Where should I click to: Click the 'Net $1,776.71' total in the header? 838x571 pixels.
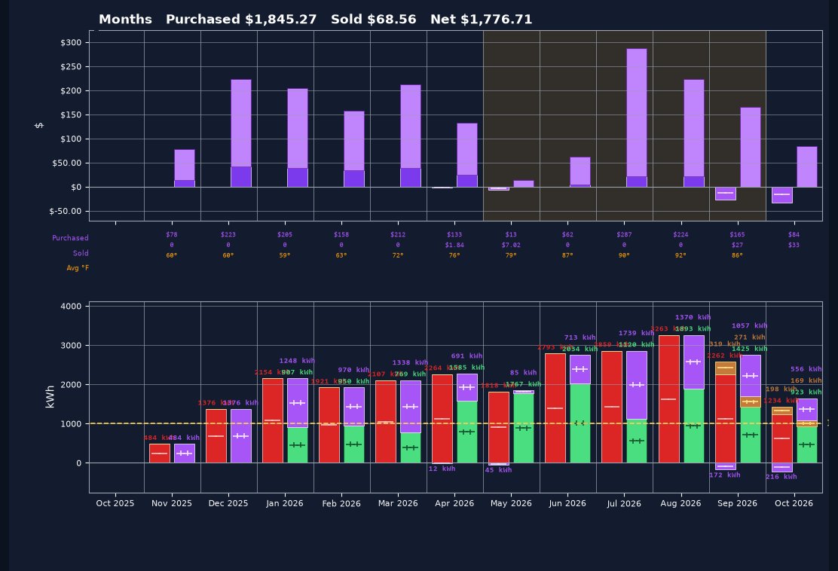click(x=481, y=20)
